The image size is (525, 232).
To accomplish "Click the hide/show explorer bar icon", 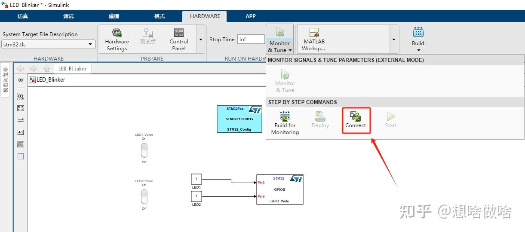I will 21,80.
